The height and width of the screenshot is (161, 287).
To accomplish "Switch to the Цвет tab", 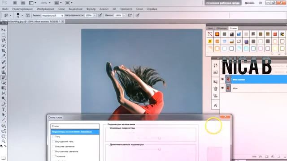I will point(210,28).
